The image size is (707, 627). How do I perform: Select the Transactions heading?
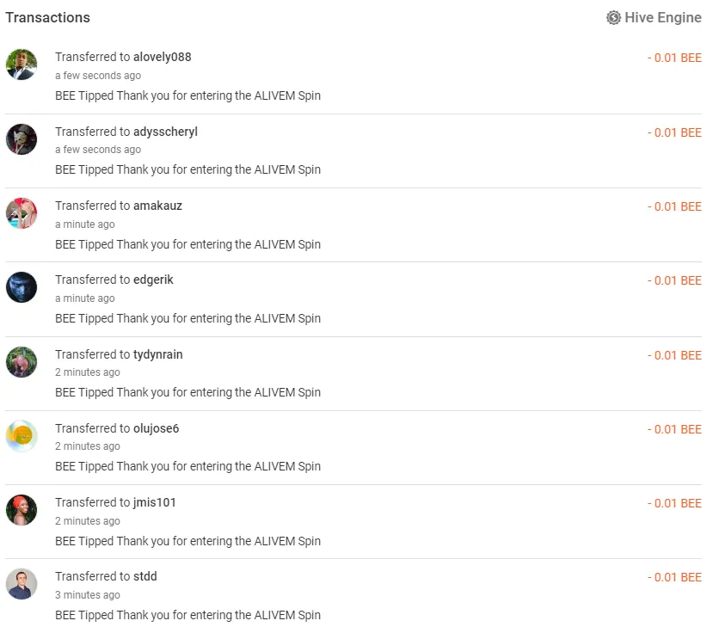48,17
